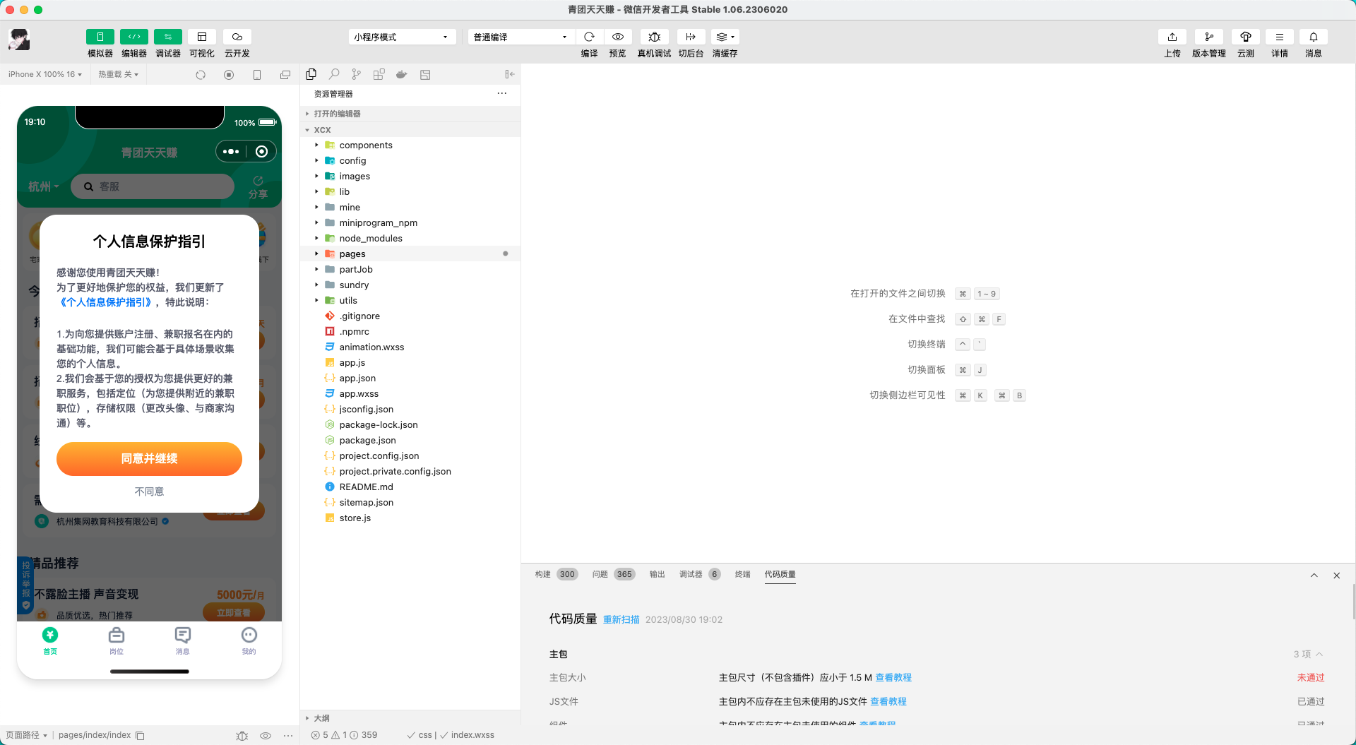The image size is (1356, 745).
Task: Open the mini program capsule more menu
Action: click(231, 151)
